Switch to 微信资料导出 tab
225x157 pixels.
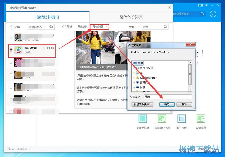click(x=48, y=17)
